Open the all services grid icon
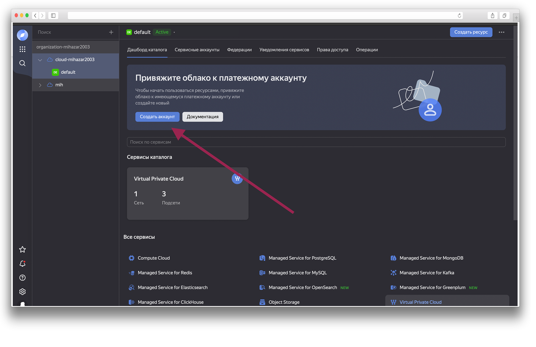The height and width of the screenshot is (347, 536). (x=22, y=49)
